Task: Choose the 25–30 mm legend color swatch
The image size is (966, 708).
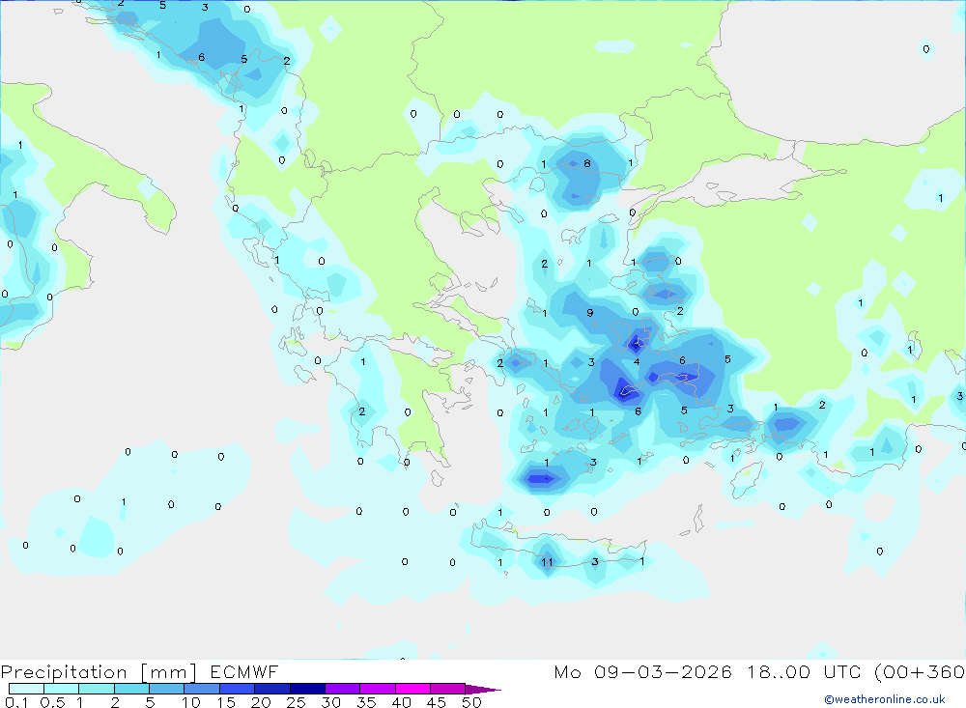Action: click(x=307, y=689)
